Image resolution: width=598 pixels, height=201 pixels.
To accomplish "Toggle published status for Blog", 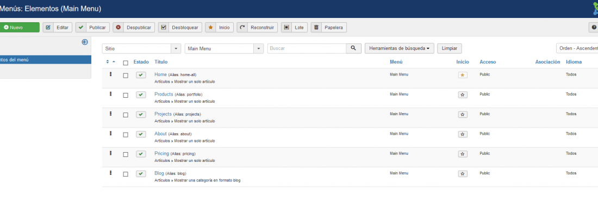I will click(141, 174).
